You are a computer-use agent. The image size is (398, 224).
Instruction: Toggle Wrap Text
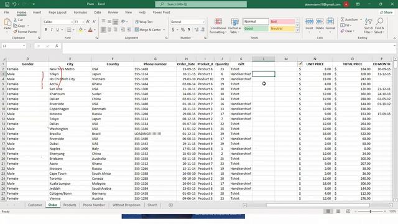tap(144, 22)
